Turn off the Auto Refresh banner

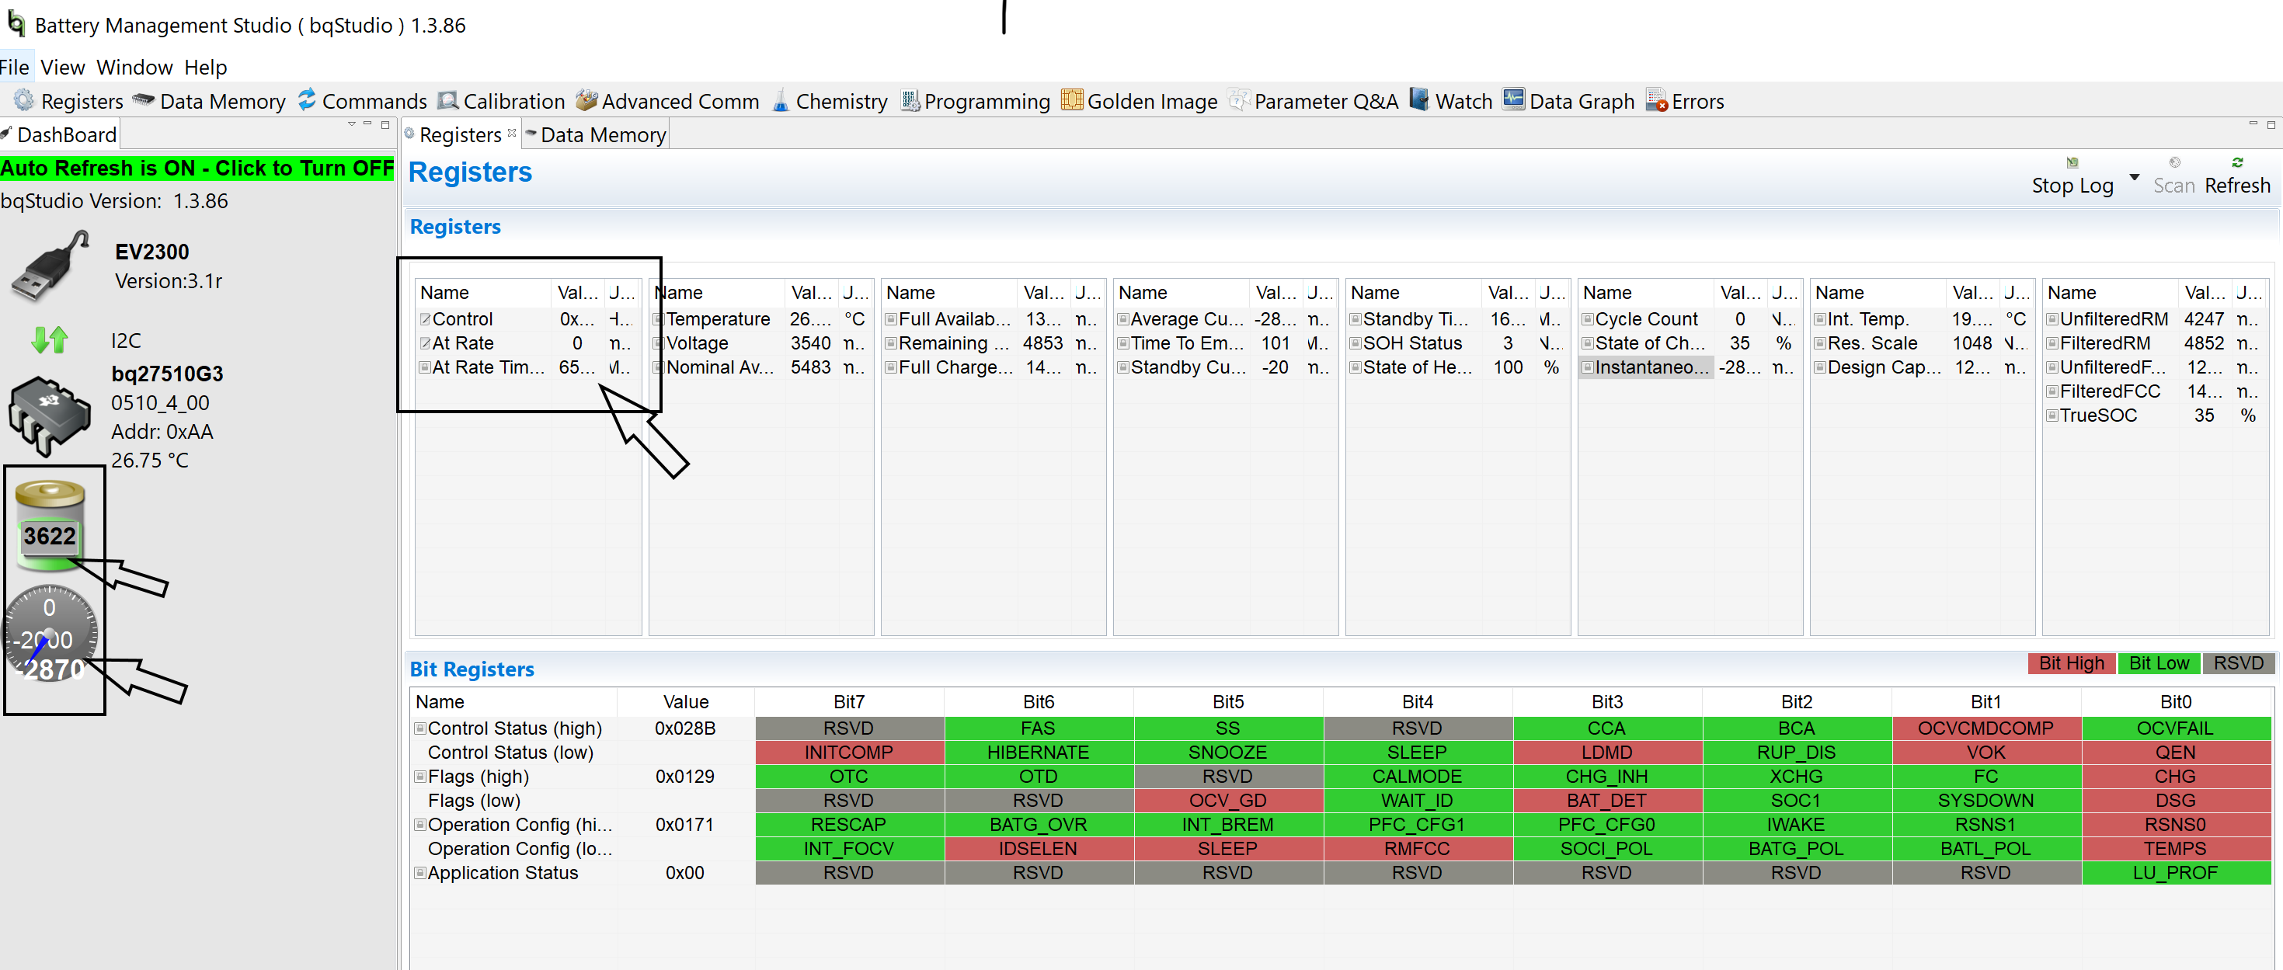[197, 169]
